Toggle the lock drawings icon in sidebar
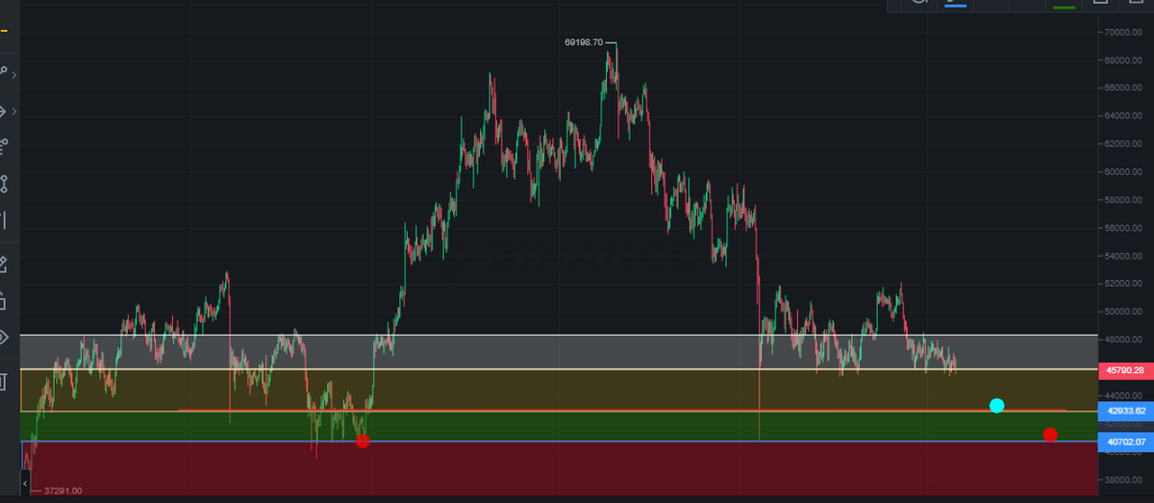 3,300
